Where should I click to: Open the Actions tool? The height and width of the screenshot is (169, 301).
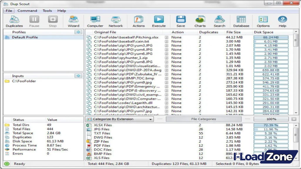138,21
